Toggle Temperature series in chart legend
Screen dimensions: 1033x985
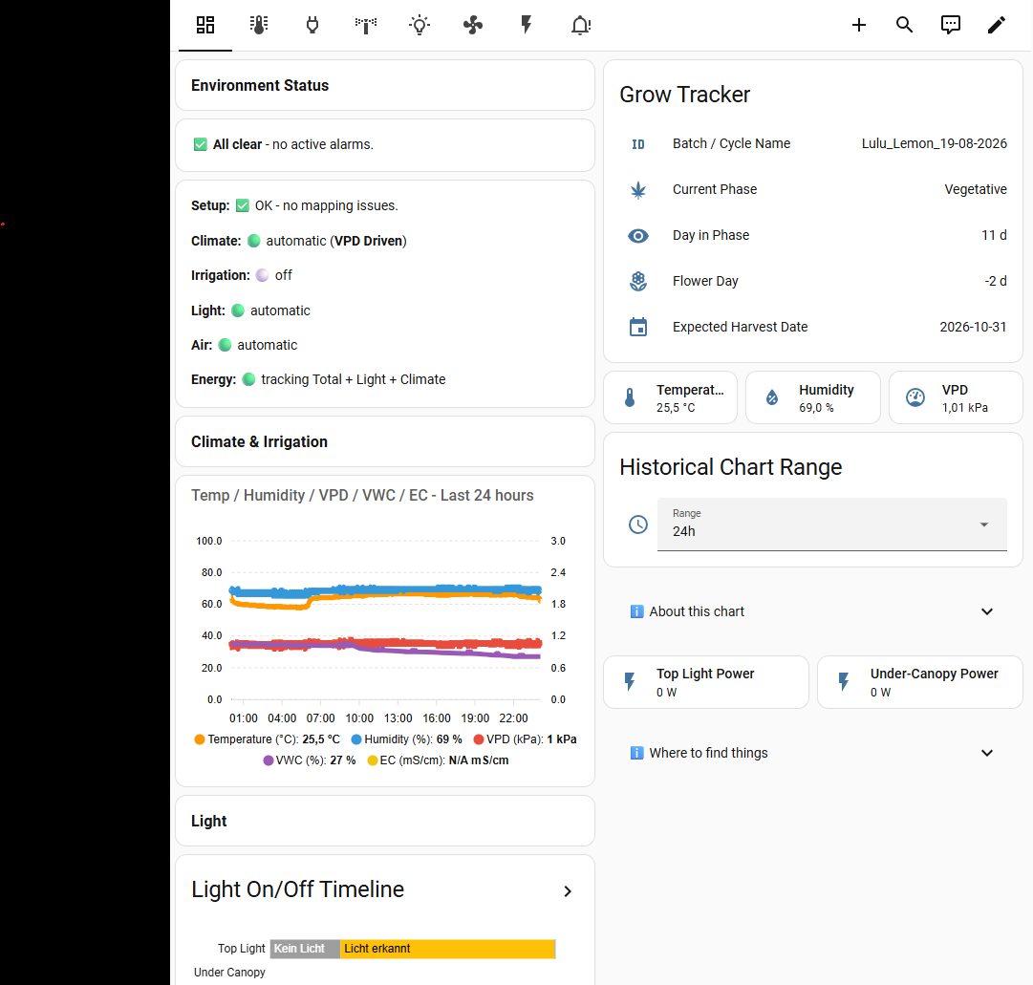click(x=267, y=739)
